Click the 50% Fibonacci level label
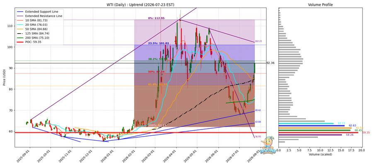The height and width of the screenshot is (166, 373). tap(157, 71)
